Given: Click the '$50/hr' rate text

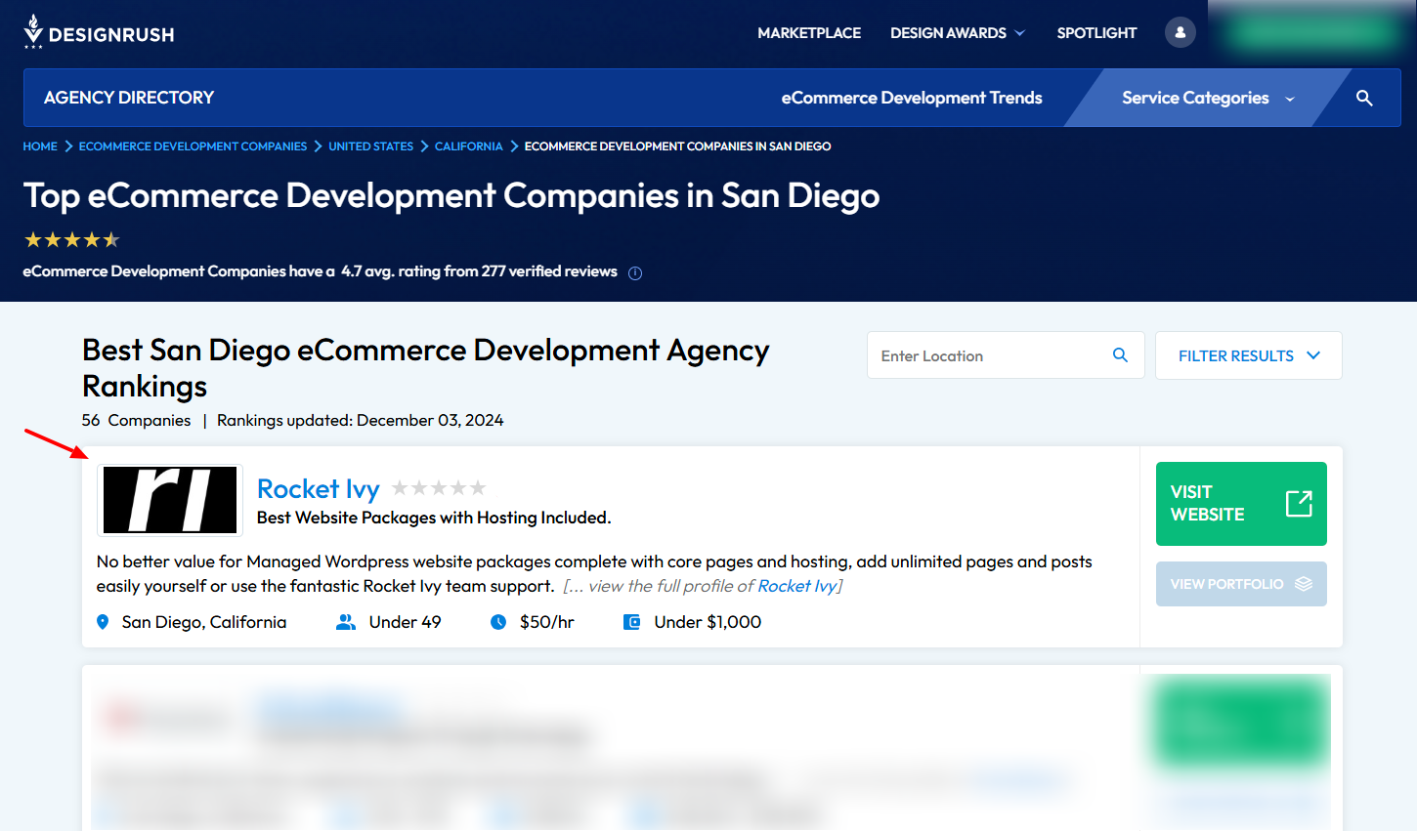Looking at the screenshot, I should [547, 622].
